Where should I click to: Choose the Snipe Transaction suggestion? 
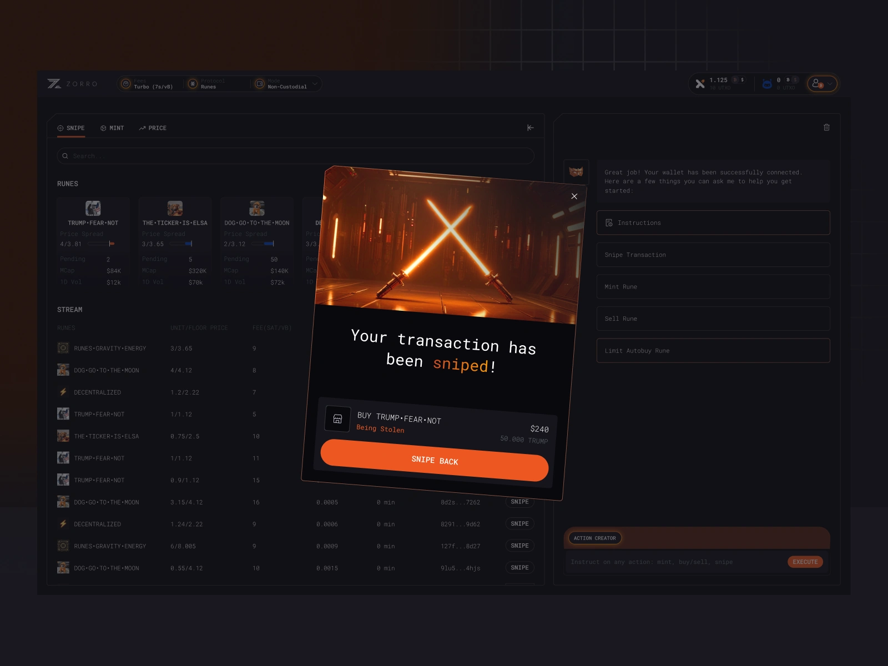coord(713,255)
